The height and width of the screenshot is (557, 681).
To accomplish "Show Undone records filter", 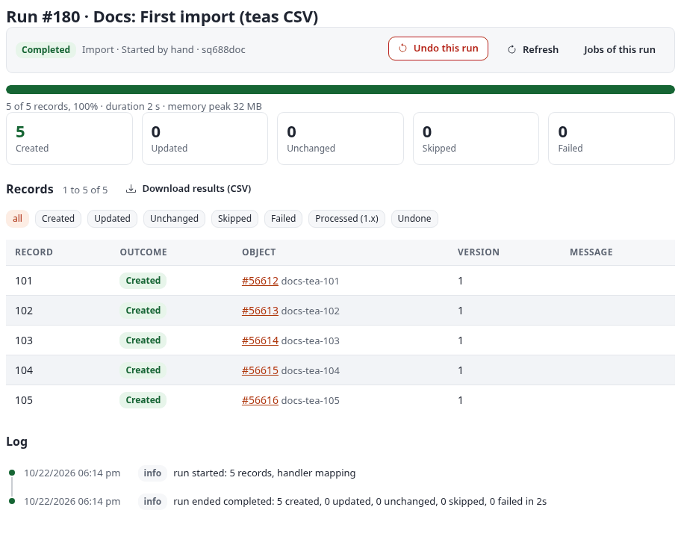I will [x=414, y=218].
